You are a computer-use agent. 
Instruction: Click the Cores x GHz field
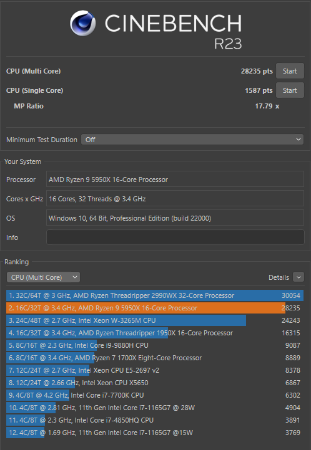(175, 199)
